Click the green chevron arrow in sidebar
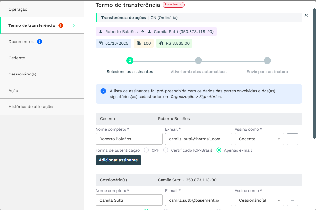Viewport: 316px width, 210px height. click(74, 25)
